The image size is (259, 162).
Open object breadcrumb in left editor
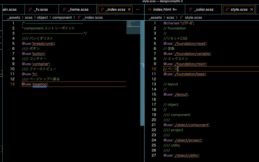click(42, 17)
